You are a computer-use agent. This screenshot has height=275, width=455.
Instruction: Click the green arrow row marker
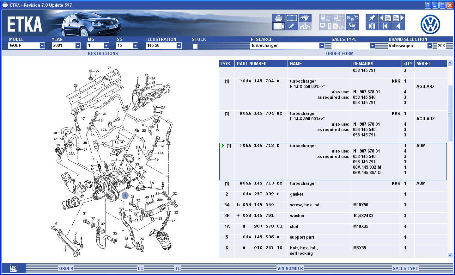(x=223, y=146)
